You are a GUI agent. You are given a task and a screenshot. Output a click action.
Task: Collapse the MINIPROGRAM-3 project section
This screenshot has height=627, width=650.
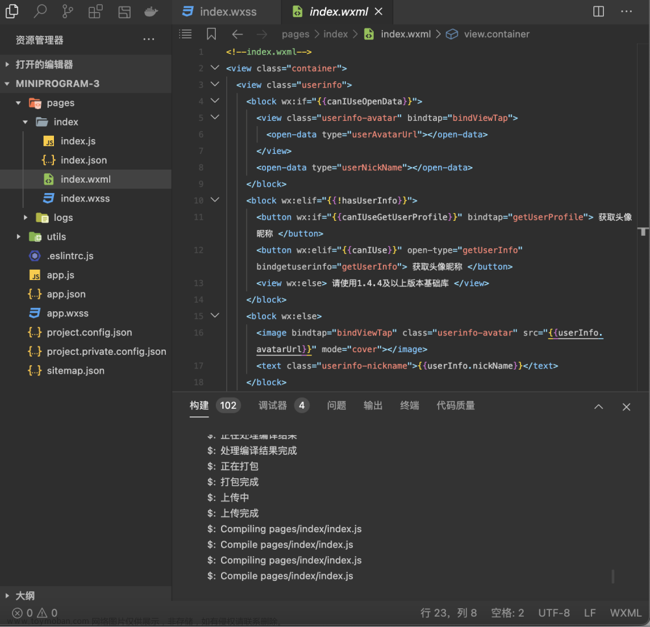click(85, 83)
